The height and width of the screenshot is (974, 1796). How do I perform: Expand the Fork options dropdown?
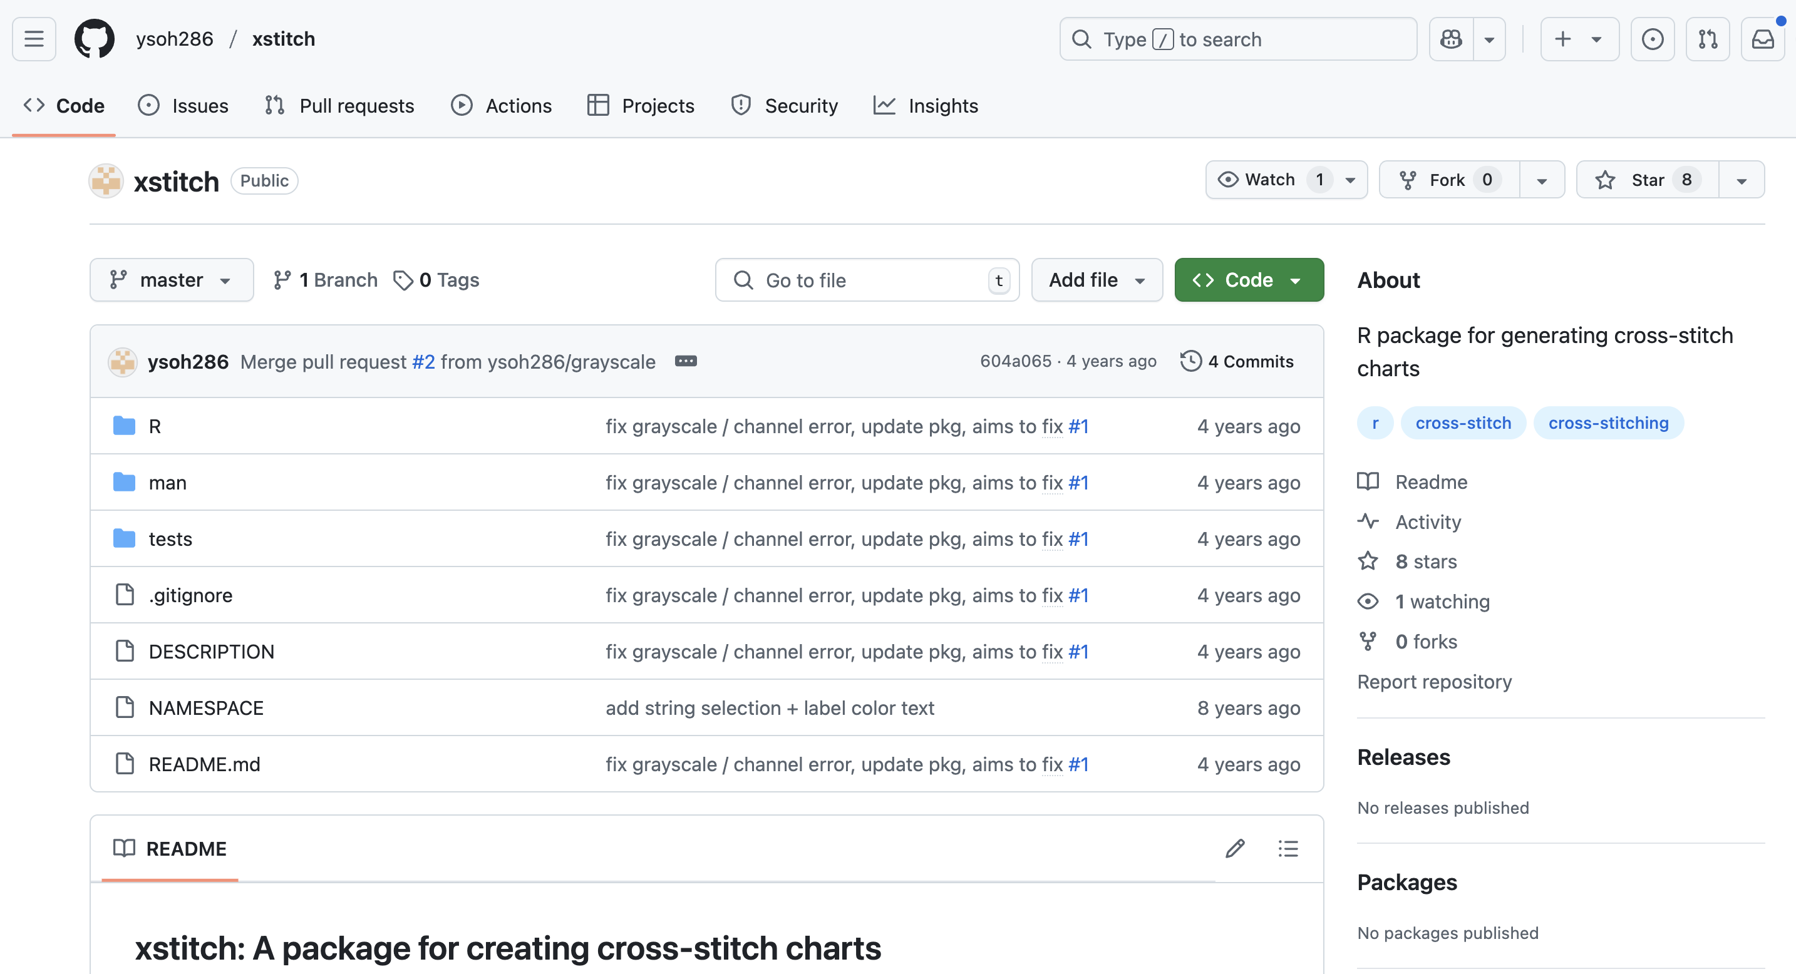[1542, 180]
